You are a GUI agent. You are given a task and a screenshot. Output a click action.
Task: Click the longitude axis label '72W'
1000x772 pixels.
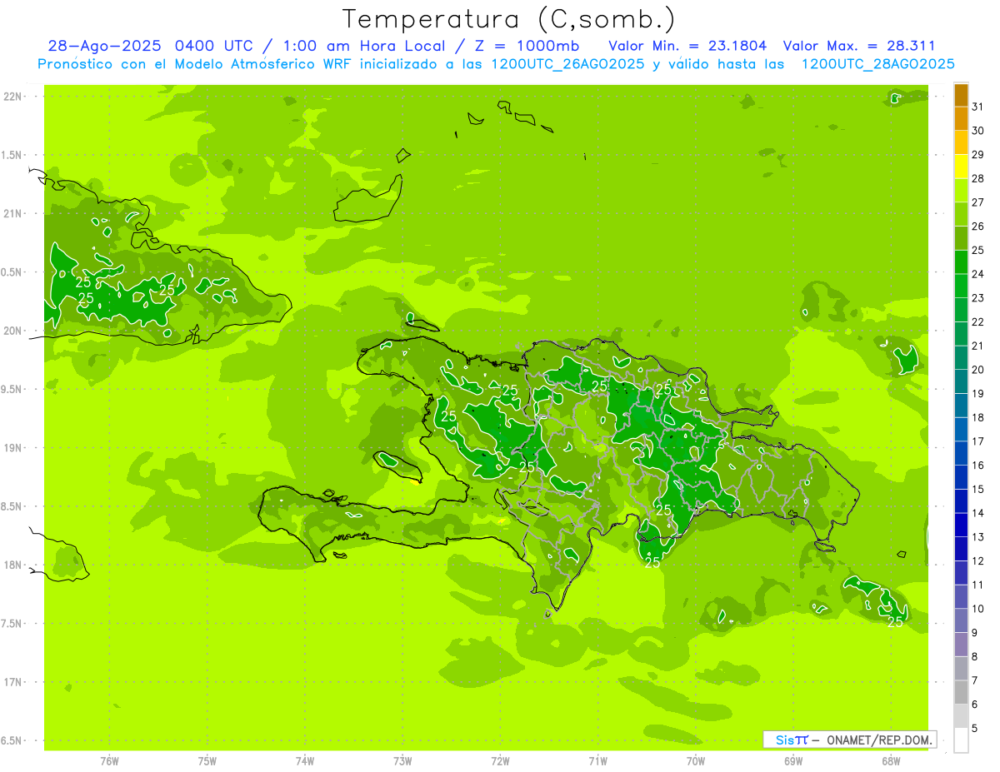(500, 761)
